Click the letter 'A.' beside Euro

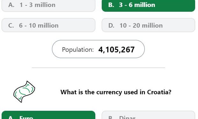tap(11, 118)
